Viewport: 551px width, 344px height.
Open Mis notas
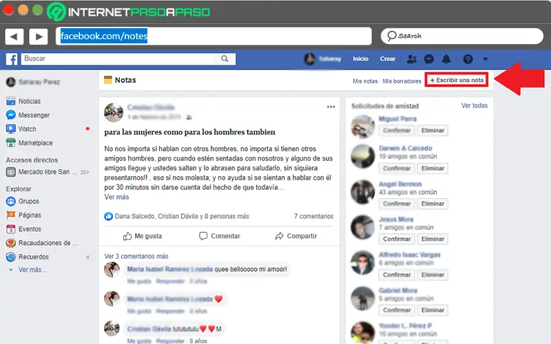click(365, 81)
